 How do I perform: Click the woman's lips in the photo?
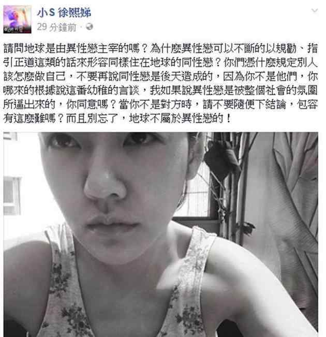click(112, 225)
